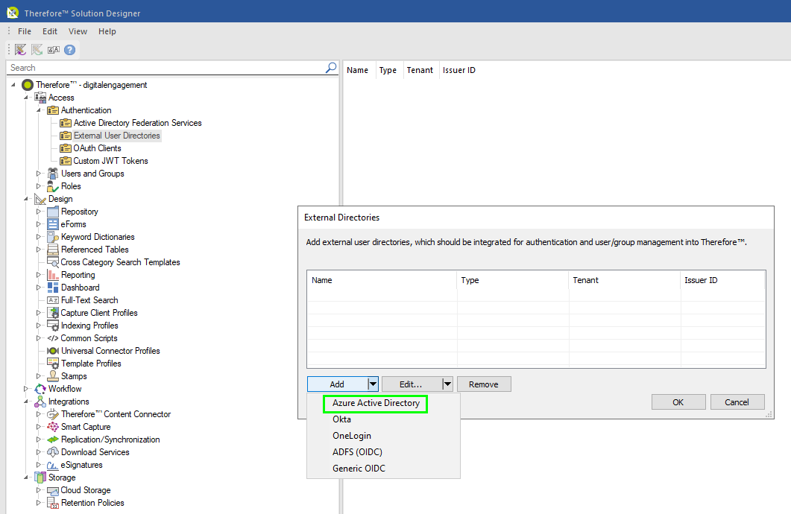This screenshot has width=791, height=514.
Task: Click the second design toolbar icon
Action: (x=37, y=50)
